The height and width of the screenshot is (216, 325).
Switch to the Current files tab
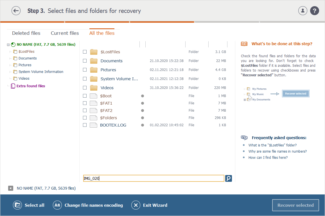(65, 33)
